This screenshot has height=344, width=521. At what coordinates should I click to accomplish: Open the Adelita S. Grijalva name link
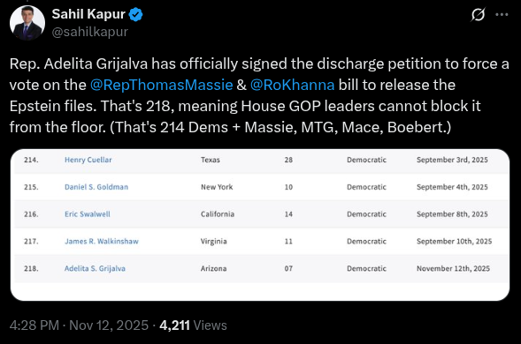(95, 268)
